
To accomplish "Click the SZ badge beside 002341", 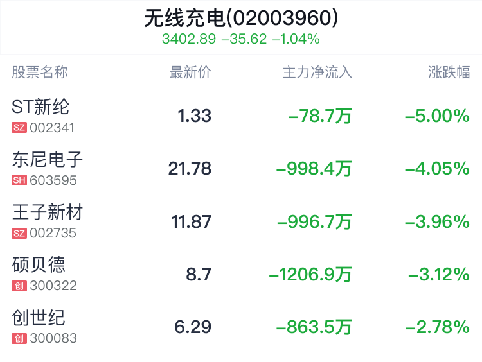I will [x=19, y=128].
